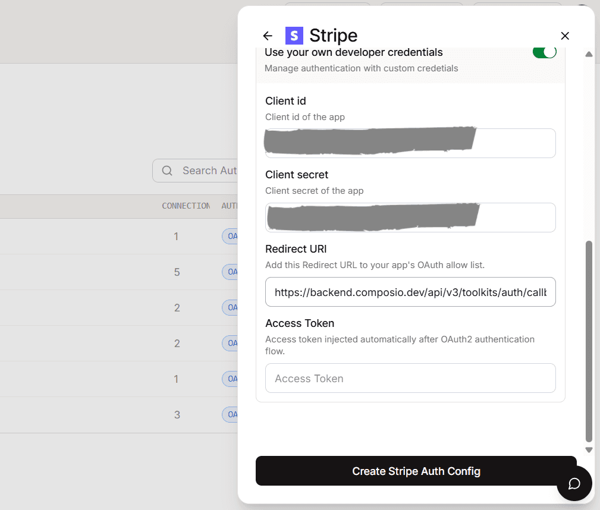Click the OAuth badge in the row with 3
The width and height of the screenshot is (600, 510).
pyautogui.click(x=230, y=415)
